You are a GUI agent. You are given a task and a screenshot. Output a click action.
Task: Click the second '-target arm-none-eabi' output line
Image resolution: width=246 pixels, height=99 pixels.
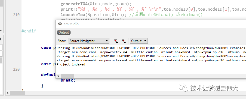pyautogui.click(x=151, y=60)
